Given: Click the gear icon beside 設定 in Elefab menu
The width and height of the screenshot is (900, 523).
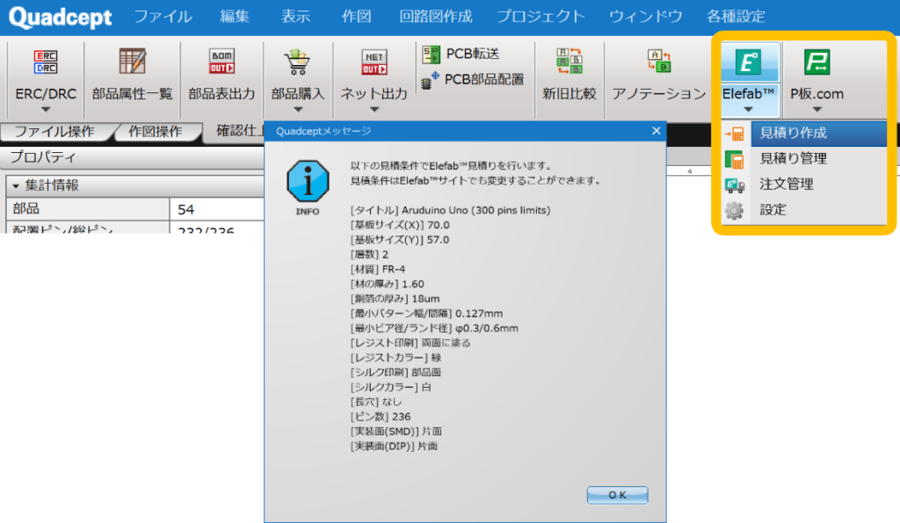Looking at the screenshot, I should [733, 210].
